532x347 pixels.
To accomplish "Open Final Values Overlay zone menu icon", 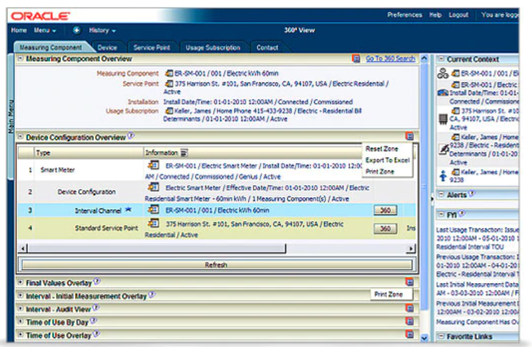I will (x=410, y=282).
